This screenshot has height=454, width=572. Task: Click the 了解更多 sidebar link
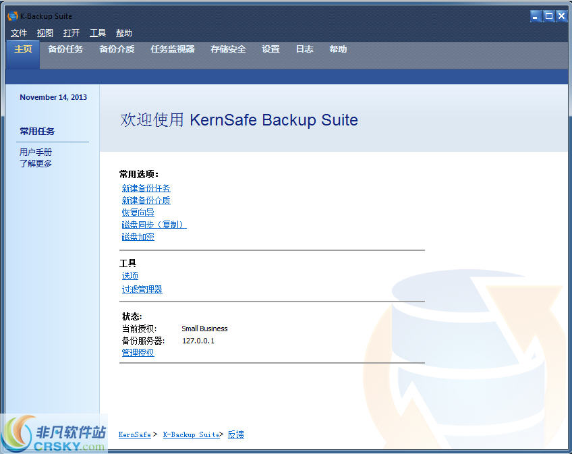click(x=36, y=163)
